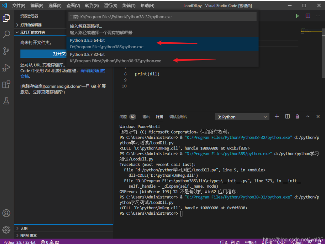Click the 空格: 4 indentation setting
This screenshot has width=325, height=244.
coord(251,242)
